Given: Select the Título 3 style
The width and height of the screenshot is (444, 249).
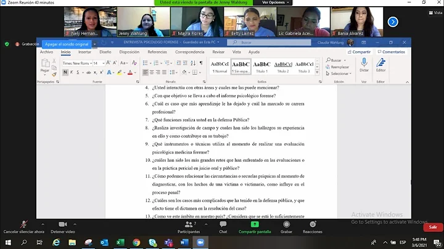Looking at the screenshot, I should click(x=304, y=67).
